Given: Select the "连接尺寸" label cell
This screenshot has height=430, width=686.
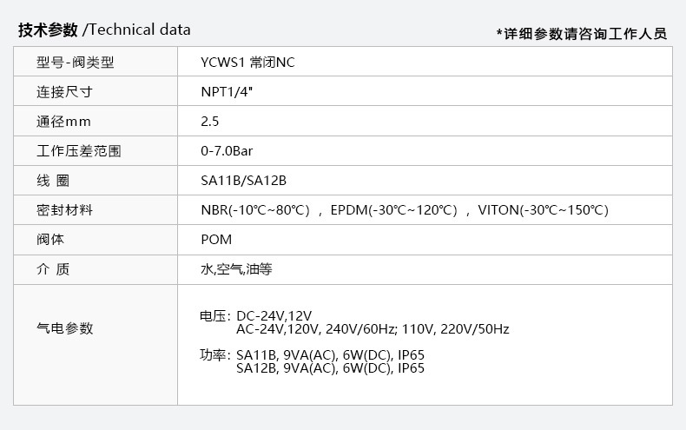Looking at the screenshot, I should point(65,92).
